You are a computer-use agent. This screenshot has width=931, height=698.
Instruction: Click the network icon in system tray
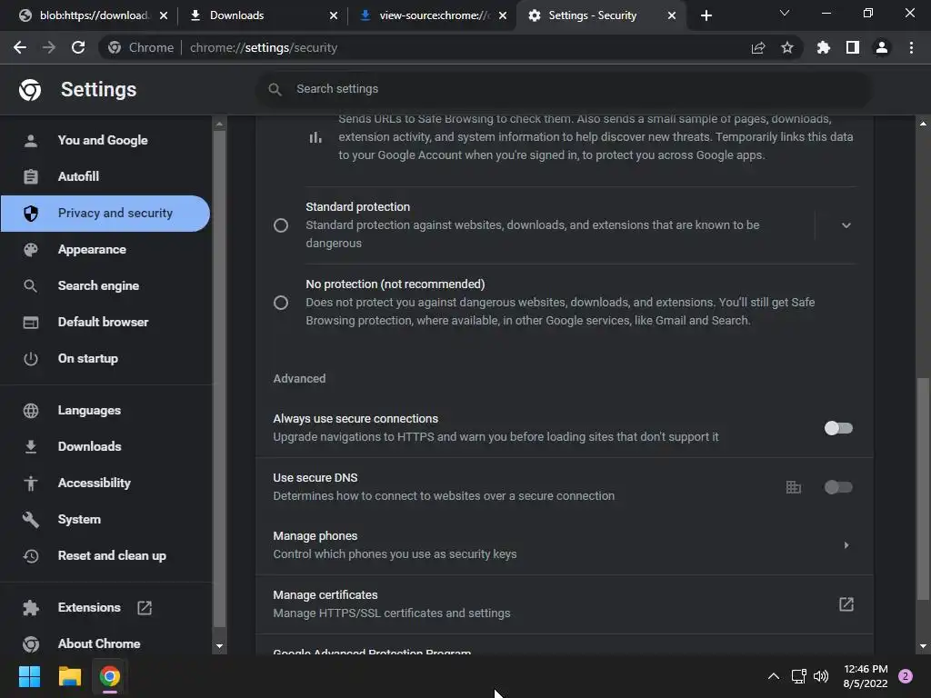[x=798, y=676]
